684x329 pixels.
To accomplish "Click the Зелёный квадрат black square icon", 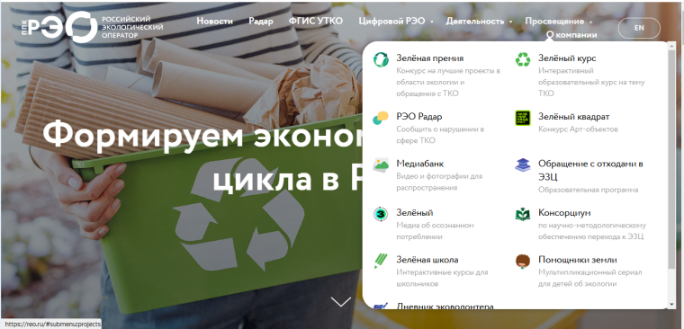I will [x=523, y=118].
